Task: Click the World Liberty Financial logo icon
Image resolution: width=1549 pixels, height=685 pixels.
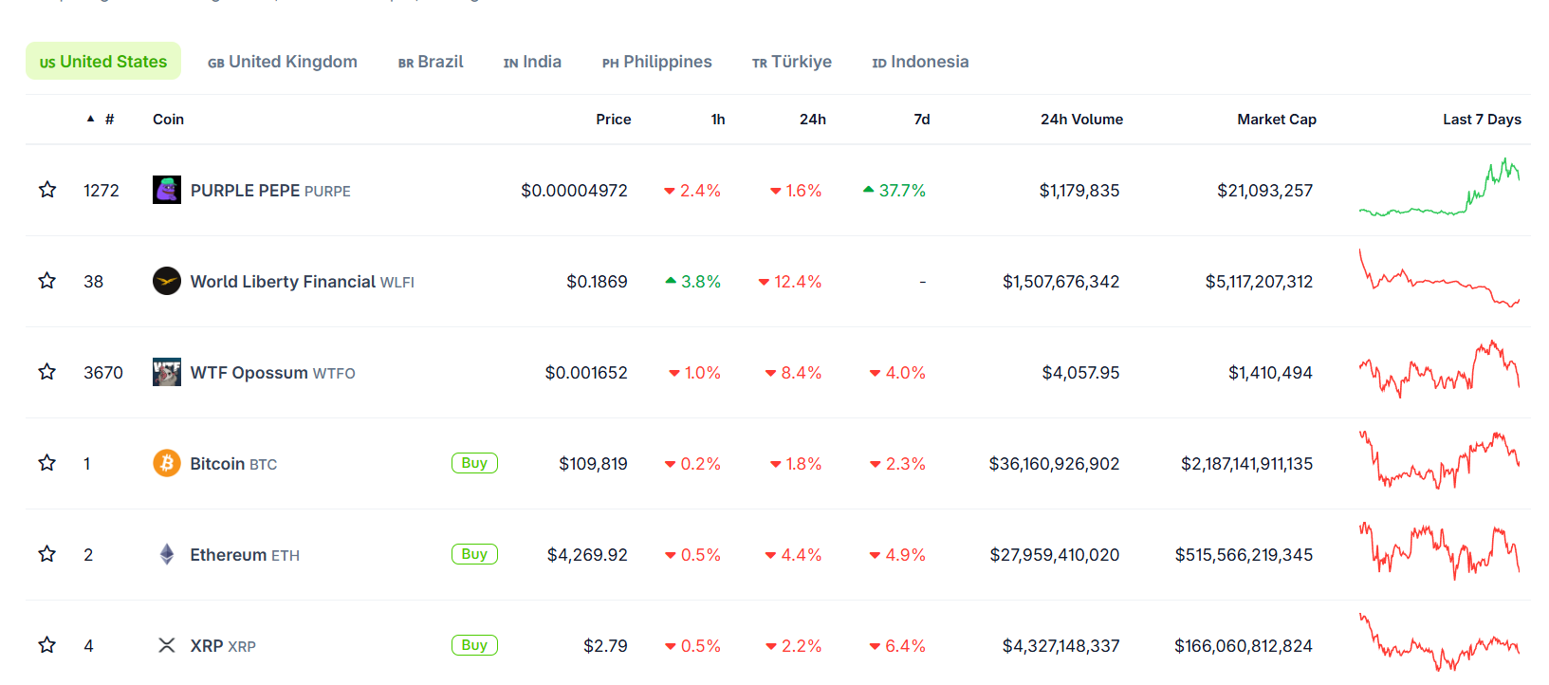Action: coord(167,281)
